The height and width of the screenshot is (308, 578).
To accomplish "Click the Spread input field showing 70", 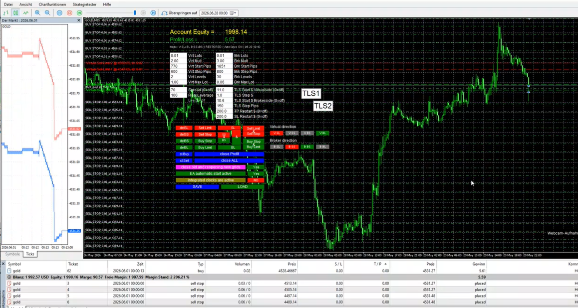I will [178, 90].
